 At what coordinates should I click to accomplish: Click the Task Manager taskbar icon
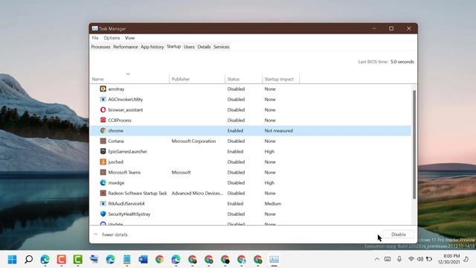click(274, 260)
